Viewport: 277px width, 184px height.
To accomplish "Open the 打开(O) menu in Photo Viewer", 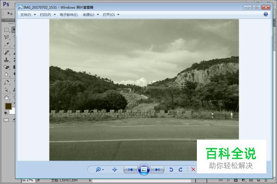I will [111, 14].
